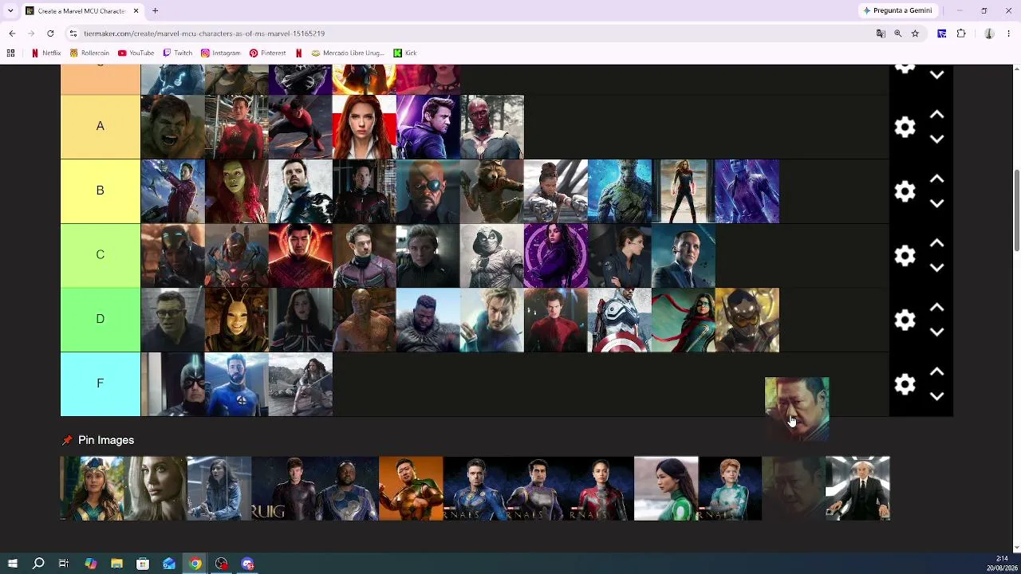
Task: Go back to the previous page
Action: pyautogui.click(x=12, y=33)
